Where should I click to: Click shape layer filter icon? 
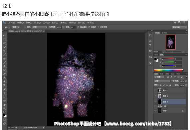pos(178,77)
